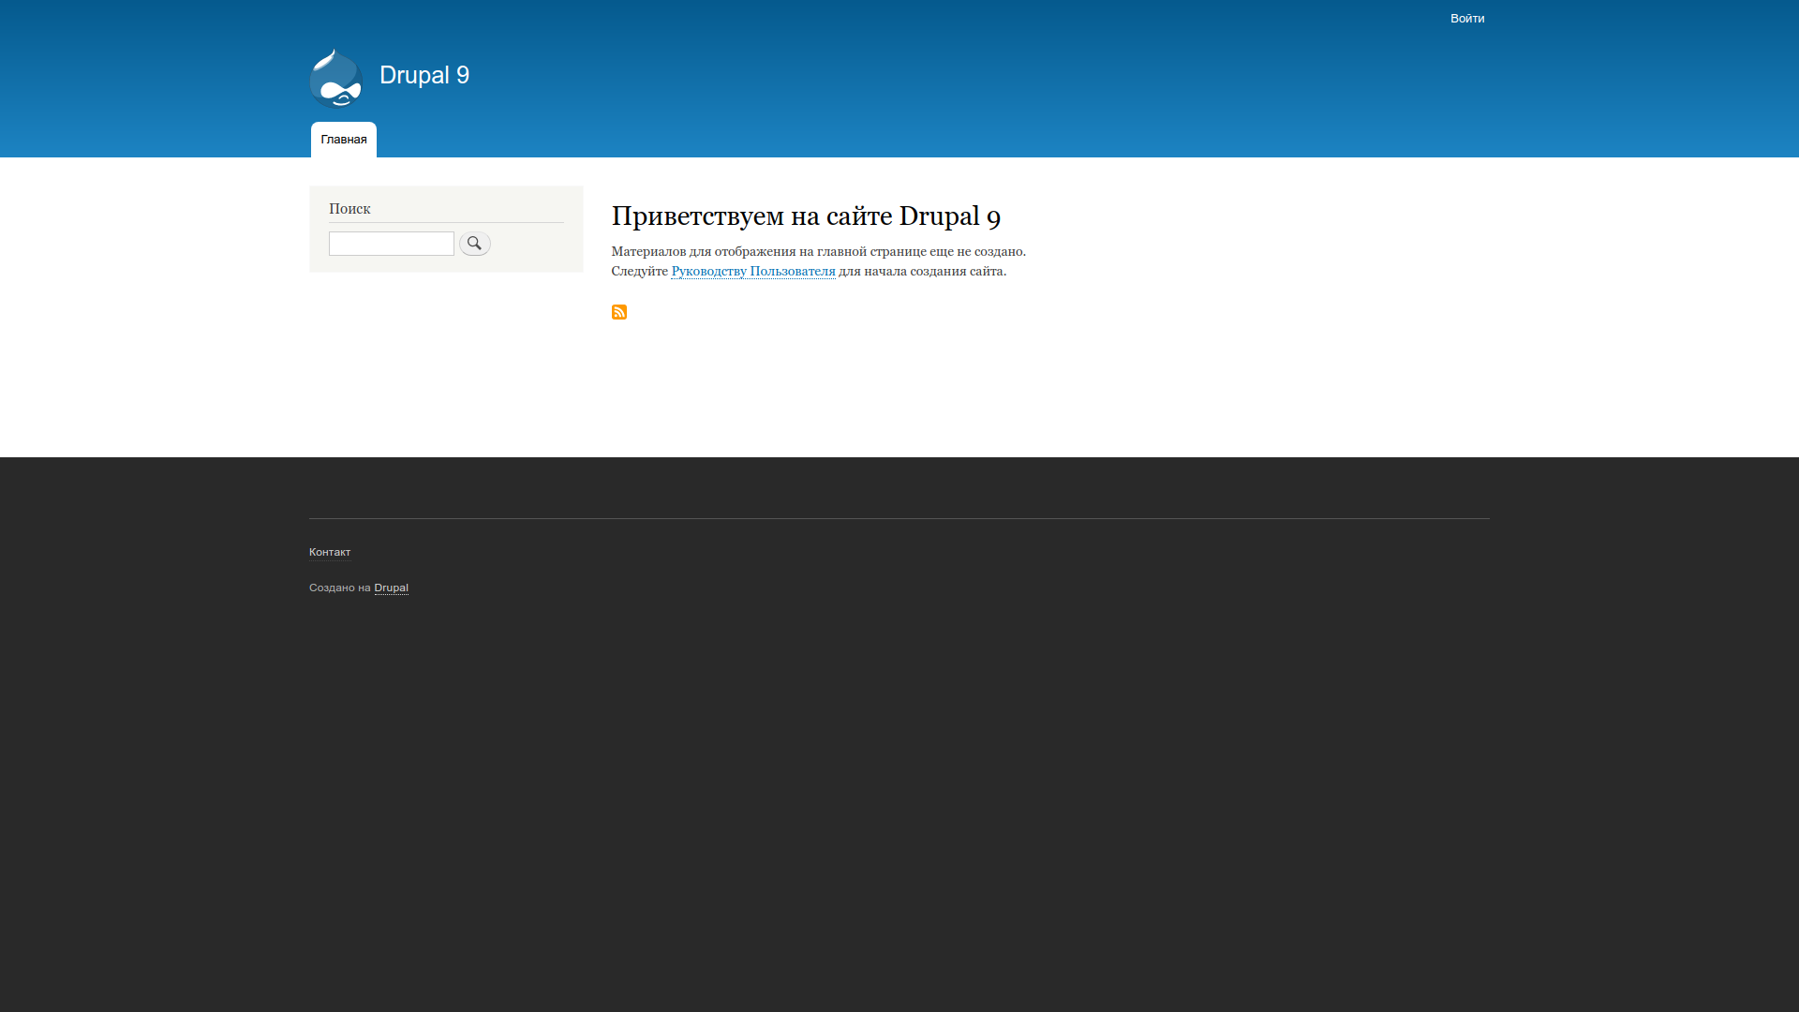
Task: Open the orange RSS feed icon
Action: coord(619,312)
